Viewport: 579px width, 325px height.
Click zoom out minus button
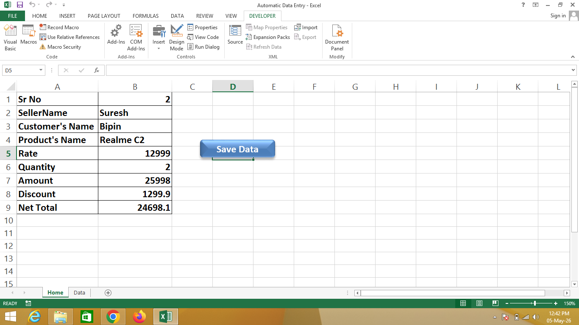[506, 303]
